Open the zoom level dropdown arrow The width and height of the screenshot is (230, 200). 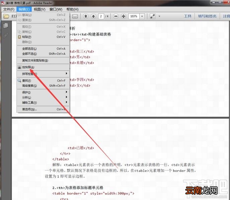pyautogui.click(x=142, y=16)
